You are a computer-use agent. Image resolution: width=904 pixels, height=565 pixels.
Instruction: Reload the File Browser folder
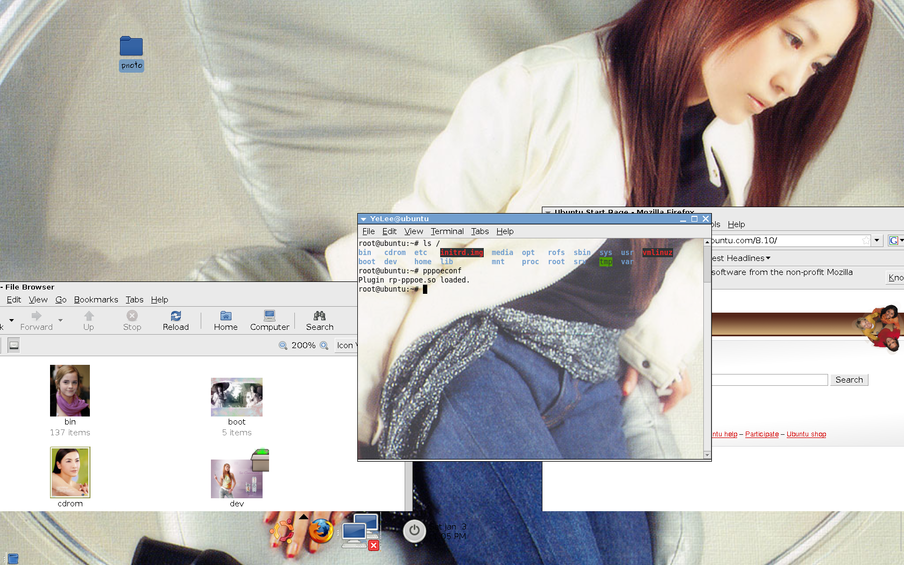(176, 320)
